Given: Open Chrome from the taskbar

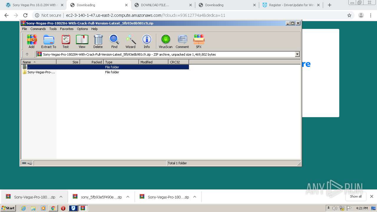Looking at the screenshot, I should point(53,208).
